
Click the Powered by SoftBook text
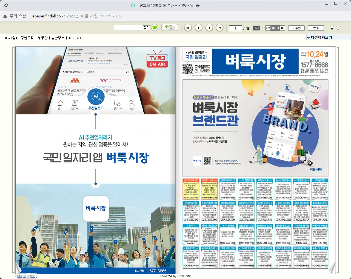click(175, 276)
